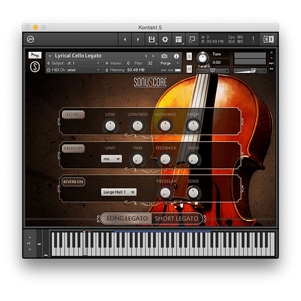
Task: Click the pitch bend wheel left of keyboard
Action: (39, 244)
